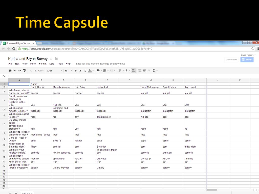Screen dimensions: 259x194
Task: Click the cell containing 'Michelle romero'
Action: [x=63, y=87]
